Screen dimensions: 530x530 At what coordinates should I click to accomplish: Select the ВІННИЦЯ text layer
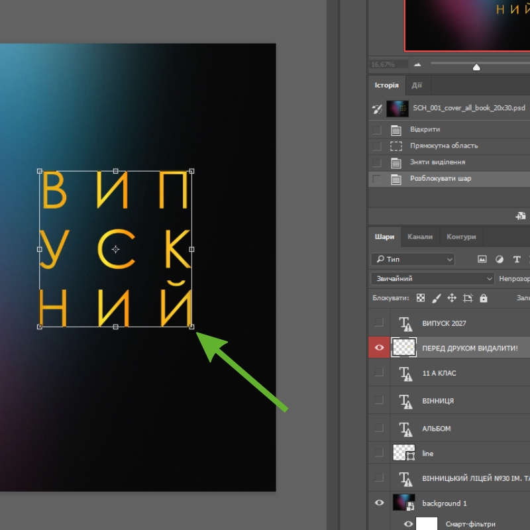(438, 401)
